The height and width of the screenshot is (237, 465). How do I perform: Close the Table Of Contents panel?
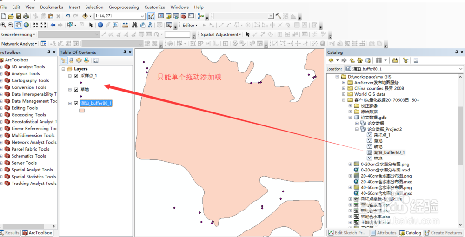click(x=130, y=52)
